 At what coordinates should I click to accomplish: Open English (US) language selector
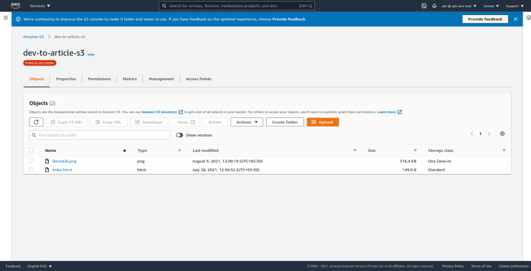point(40,266)
